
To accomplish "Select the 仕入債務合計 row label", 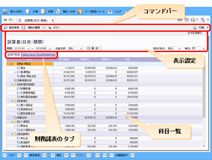I will [x=28, y=130].
